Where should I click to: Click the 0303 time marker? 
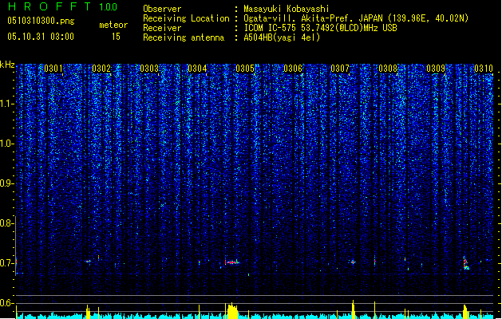149,69
